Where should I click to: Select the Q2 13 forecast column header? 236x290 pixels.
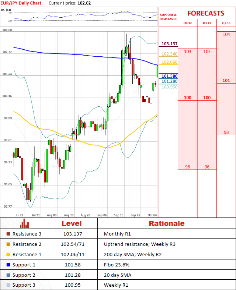pyautogui.click(x=226, y=23)
